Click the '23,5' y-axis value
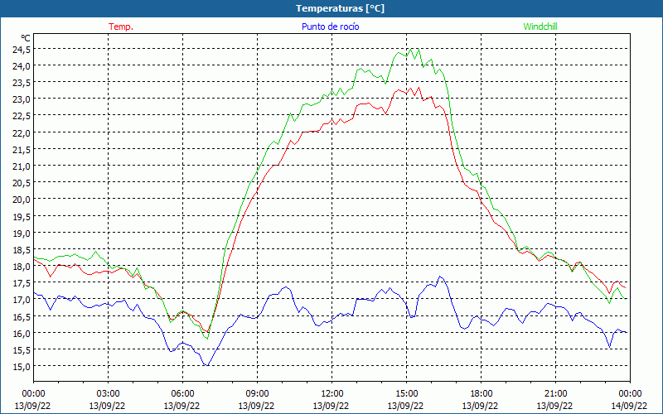 click(x=22, y=83)
